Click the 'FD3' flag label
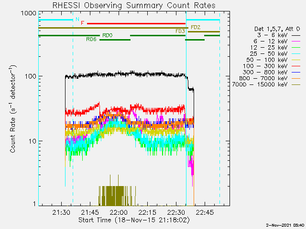The width and height of the screenshot is (306, 229). click(180, 31)
